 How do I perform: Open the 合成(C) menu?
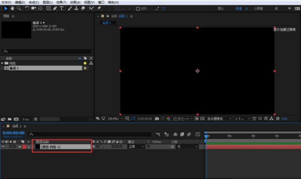coord(34,2)
